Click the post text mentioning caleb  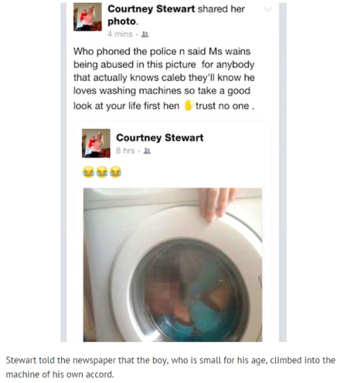click(164, 78)
